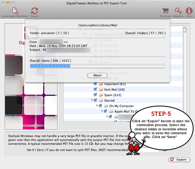Click the Overall: Items [ 306 / 1033 ] text
This screenshot has width=195, height=169.
tap(50, 61)
